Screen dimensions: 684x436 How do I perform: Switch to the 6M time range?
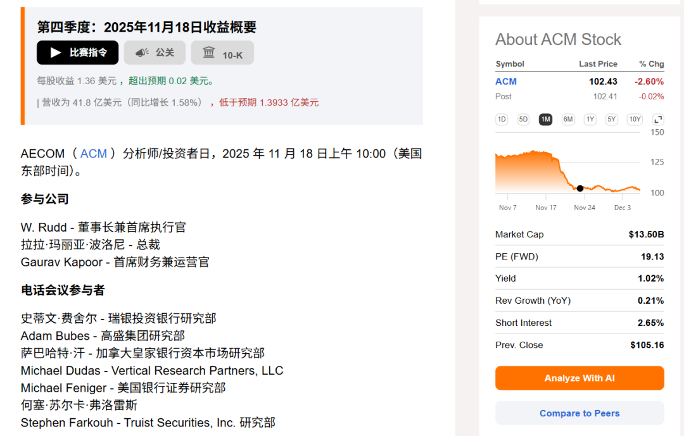point(567,119)
